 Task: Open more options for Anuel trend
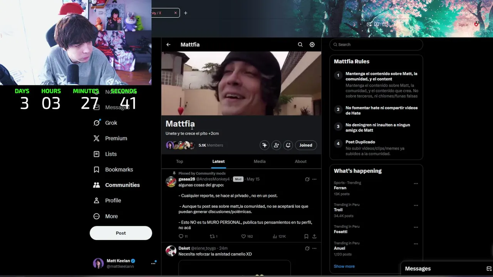pyautogui.click(x=416, y=244)
